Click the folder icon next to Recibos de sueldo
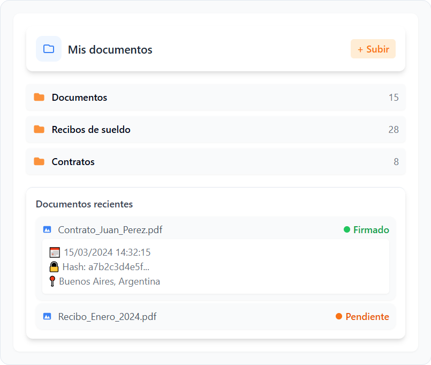 [39, 130]
